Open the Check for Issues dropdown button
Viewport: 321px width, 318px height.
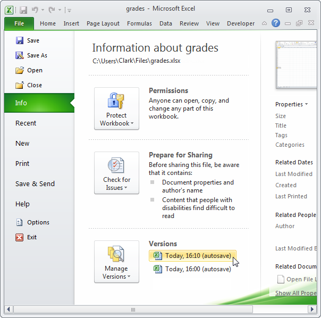(116, 173)
